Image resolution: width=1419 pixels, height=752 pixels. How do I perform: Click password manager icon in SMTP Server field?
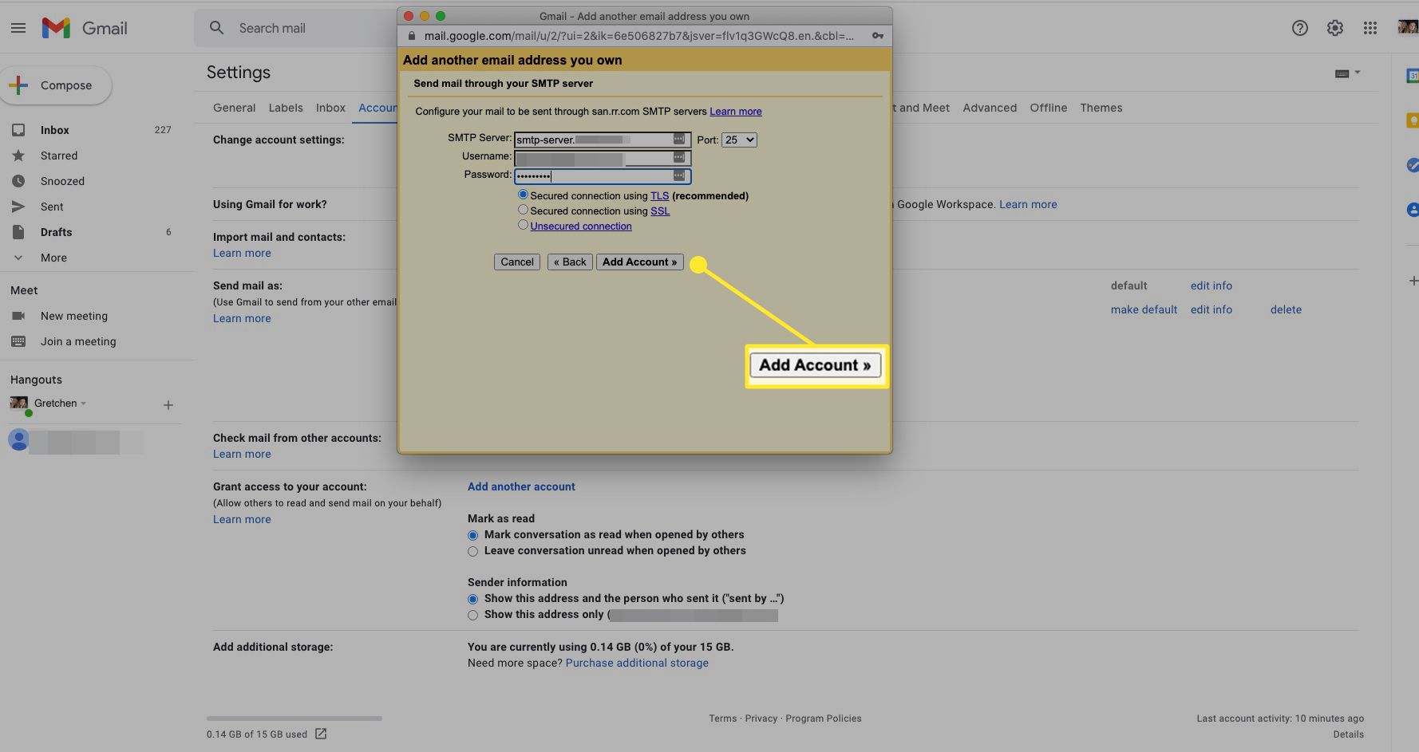tap(679, 139)
